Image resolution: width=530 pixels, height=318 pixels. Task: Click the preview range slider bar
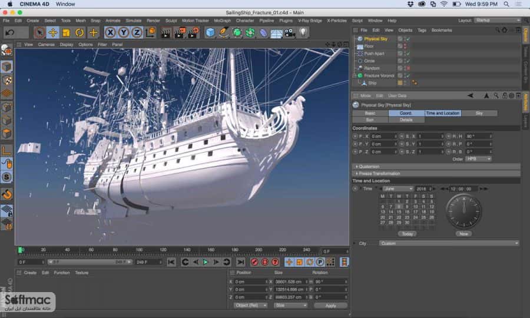click(90, 262)
